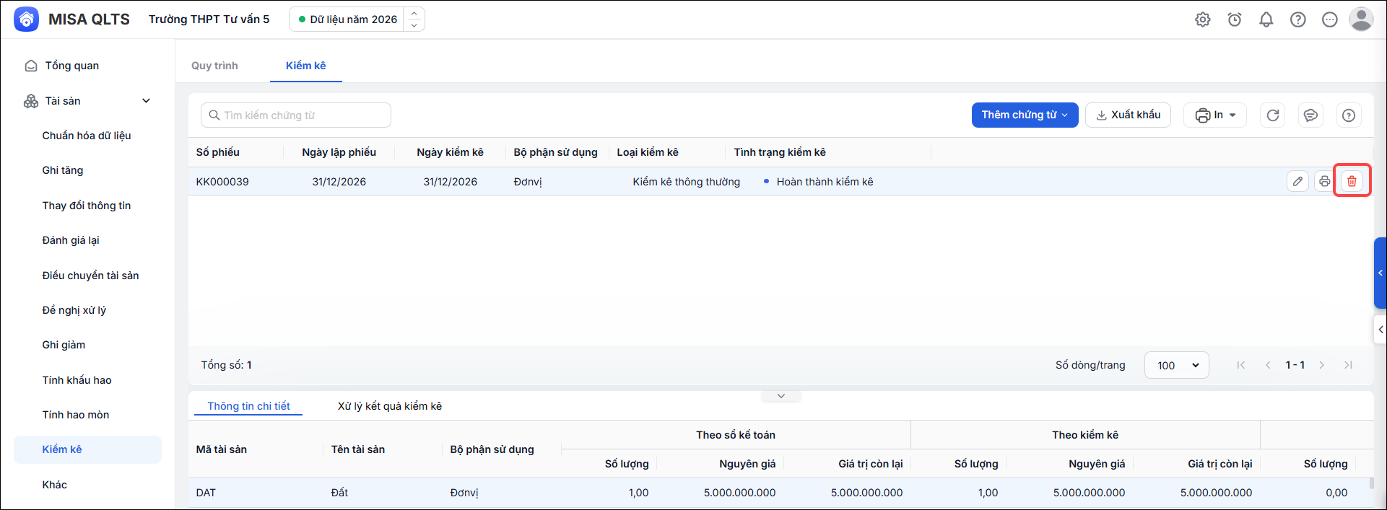
Task: Click the detail table vertical scrollbar
Action: click(x=1370, y=484)
